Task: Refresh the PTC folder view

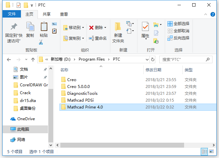Action: [153, 60]
